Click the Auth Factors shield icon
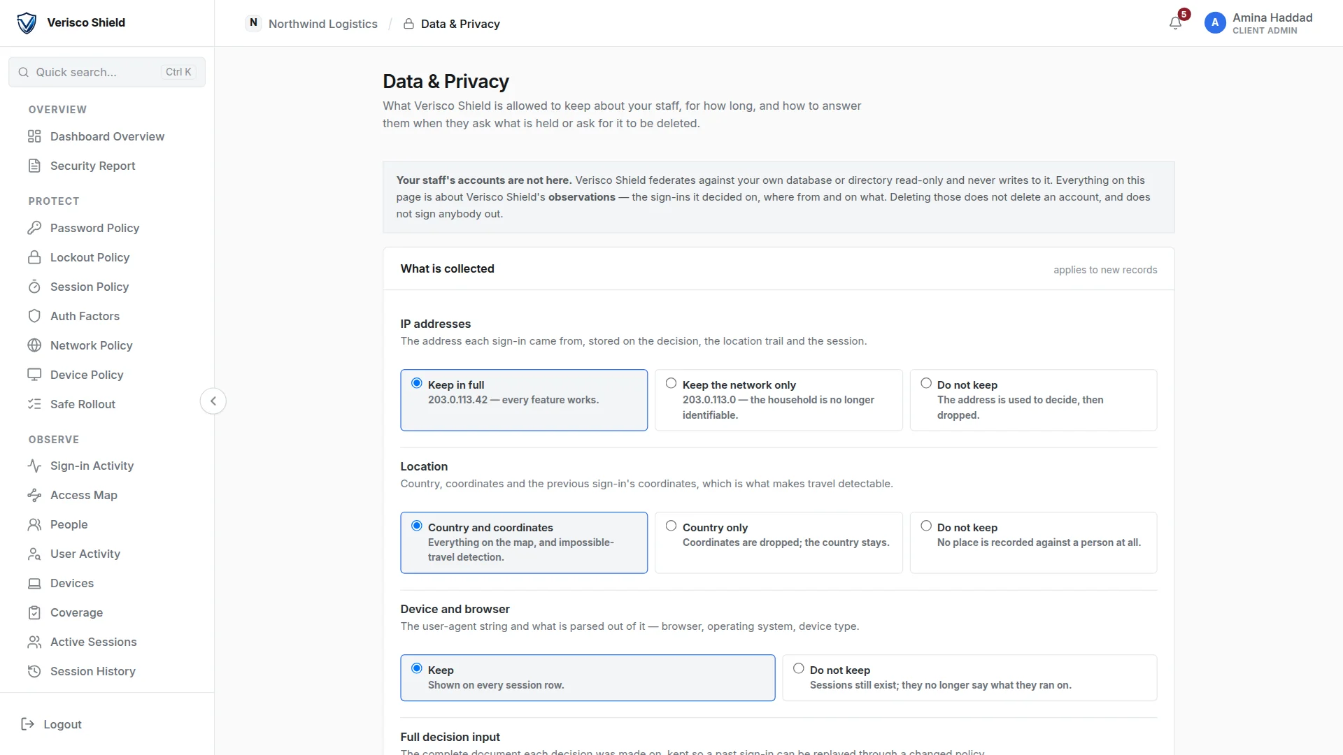 pyautogui.click(x=34, y=316)
